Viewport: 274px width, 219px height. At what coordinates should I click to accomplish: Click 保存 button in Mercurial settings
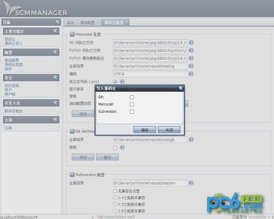point(83,114)
